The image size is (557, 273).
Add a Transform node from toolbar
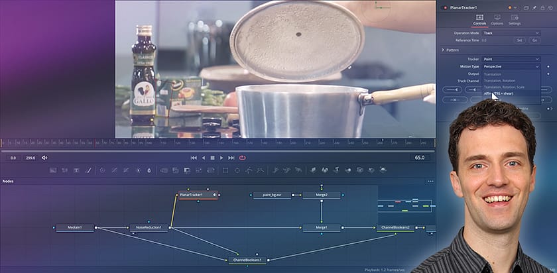(211, 170)
